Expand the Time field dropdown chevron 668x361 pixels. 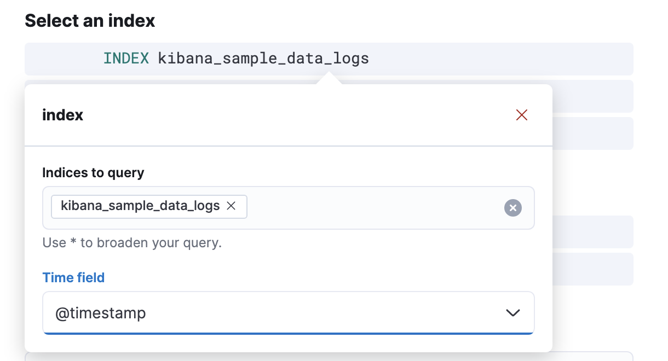pyautogui.click(x=512, y=313)
